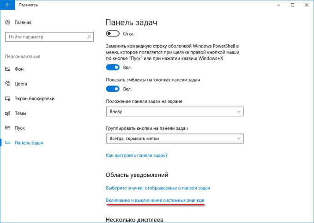Expand the Внизу taskbar position dropdown
This screenshot has width=314, height=223.
click(175, 112)
